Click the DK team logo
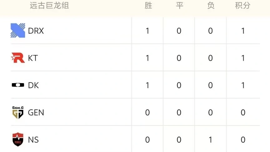Screen dimensions: 270x152 click(x=18, y=85)
